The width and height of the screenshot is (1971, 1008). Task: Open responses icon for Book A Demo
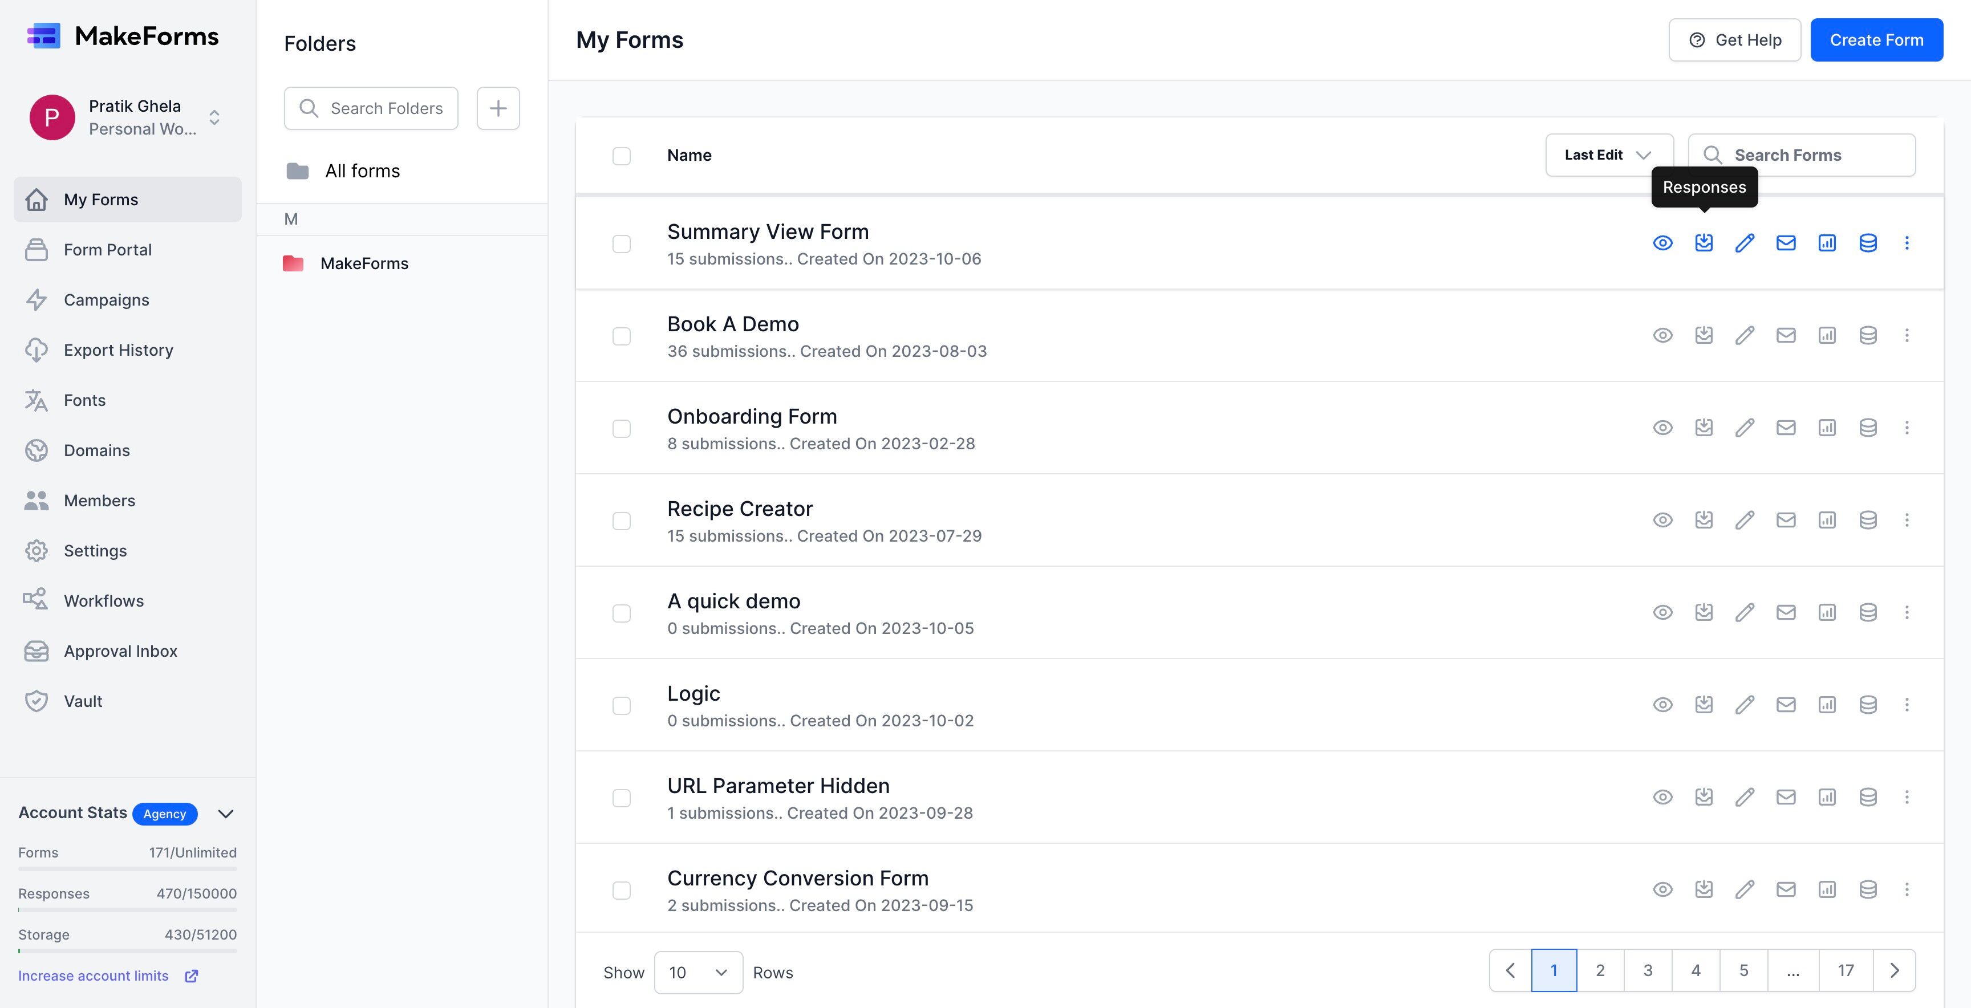tap(1703, 335)
